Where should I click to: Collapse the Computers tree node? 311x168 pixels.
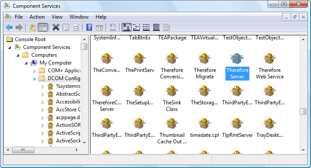18,55
